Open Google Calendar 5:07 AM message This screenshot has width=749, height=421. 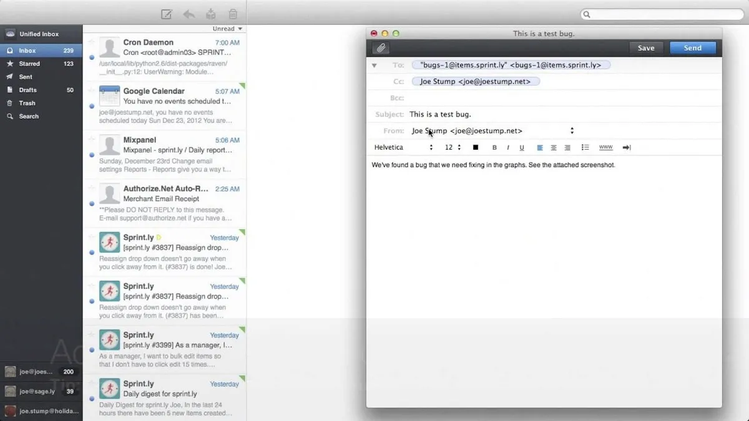165,107
